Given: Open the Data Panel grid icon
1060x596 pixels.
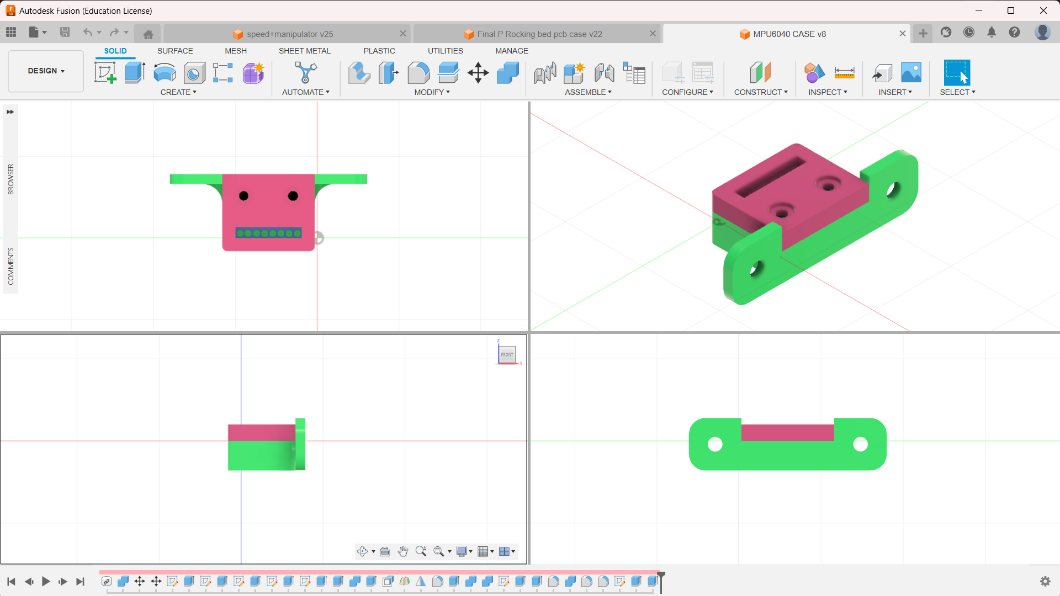Looking at the screenshot, I should (x=11, y=33).
